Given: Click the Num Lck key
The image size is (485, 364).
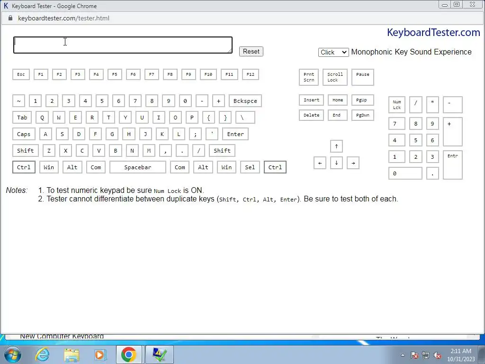Looking at the screenshot, I should coord(397,105).
